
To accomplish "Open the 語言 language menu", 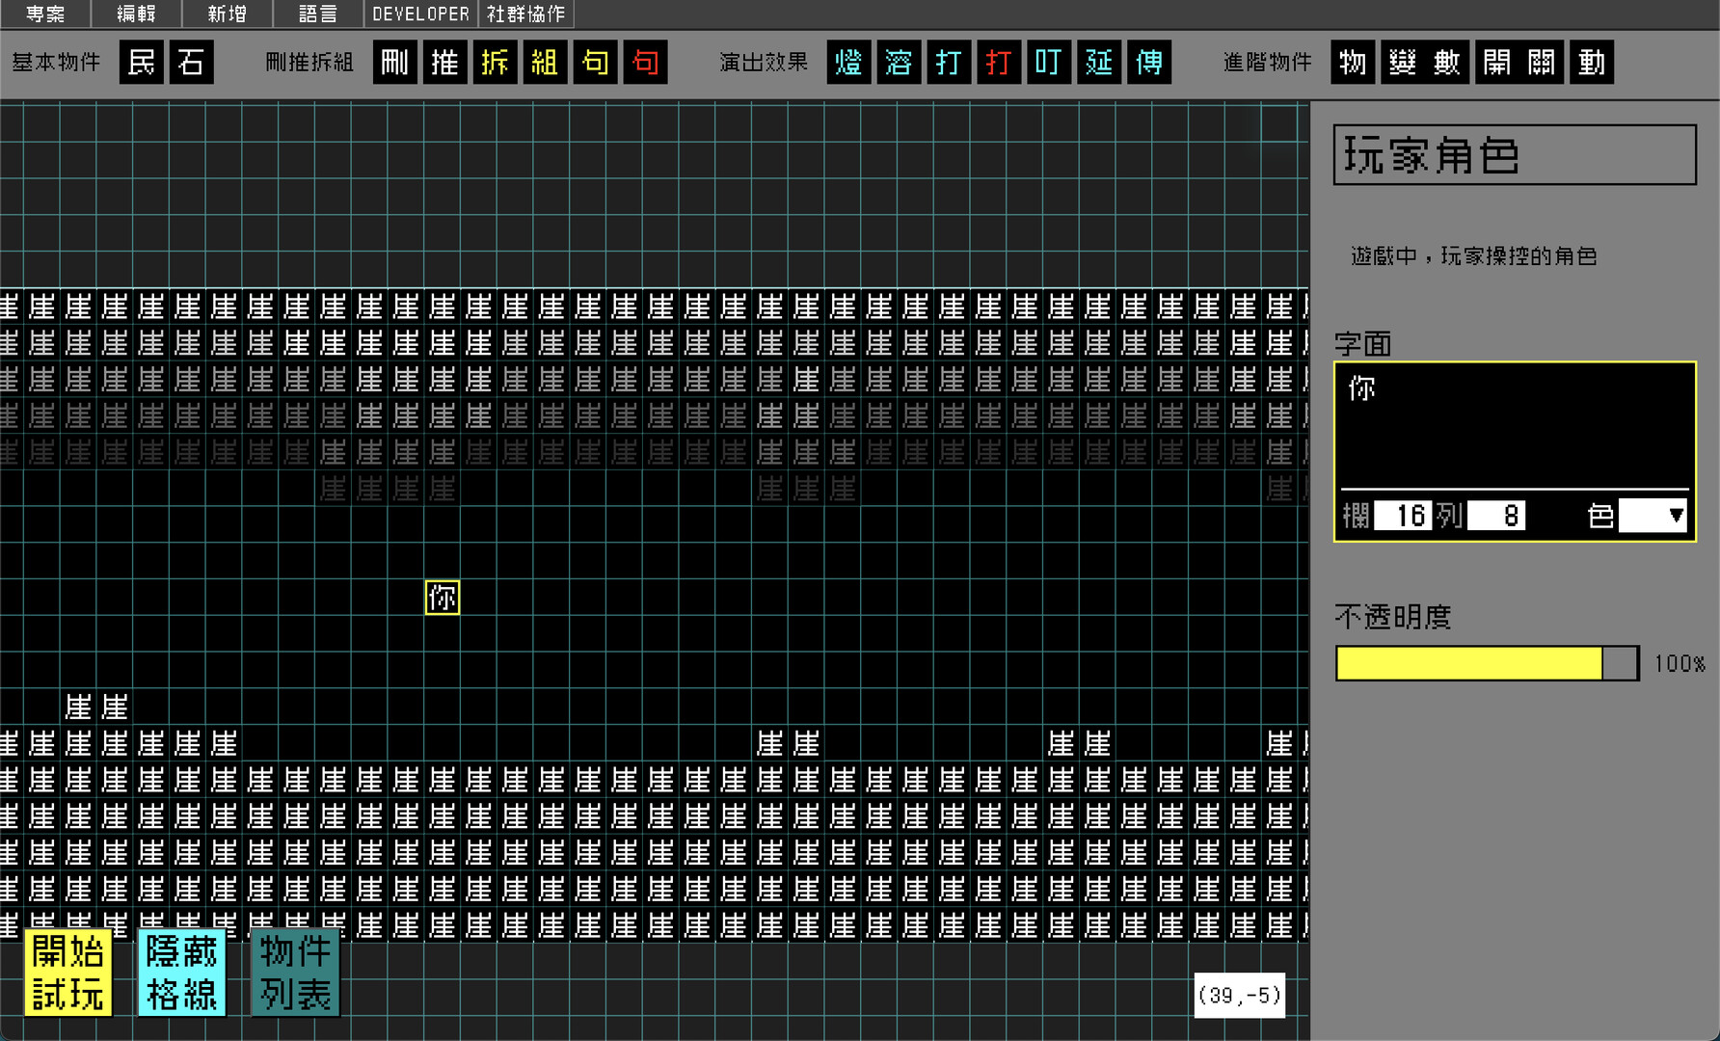I will [317, 13].
